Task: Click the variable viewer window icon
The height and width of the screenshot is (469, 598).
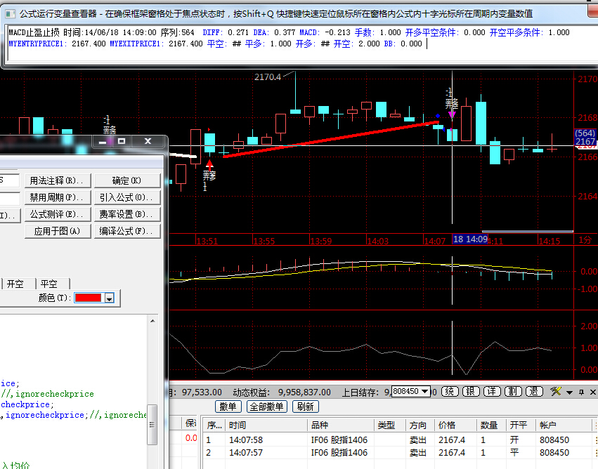Action: 11,14
